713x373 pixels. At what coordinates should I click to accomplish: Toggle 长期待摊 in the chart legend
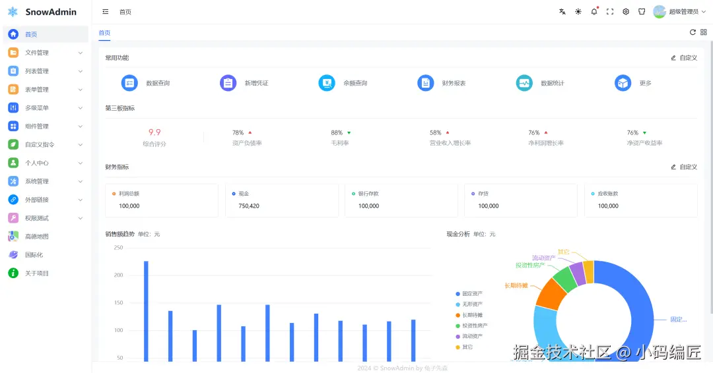tap(469, 316)
